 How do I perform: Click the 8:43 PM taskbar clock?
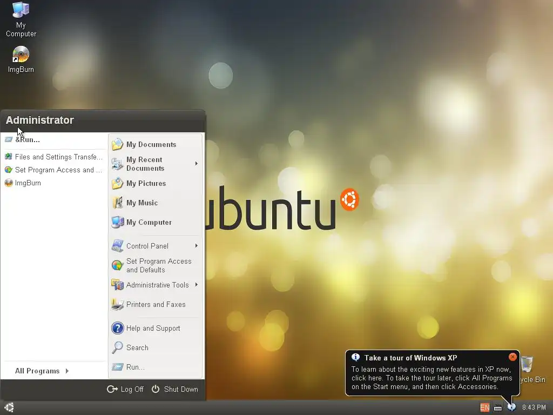(x=534, y=407)
